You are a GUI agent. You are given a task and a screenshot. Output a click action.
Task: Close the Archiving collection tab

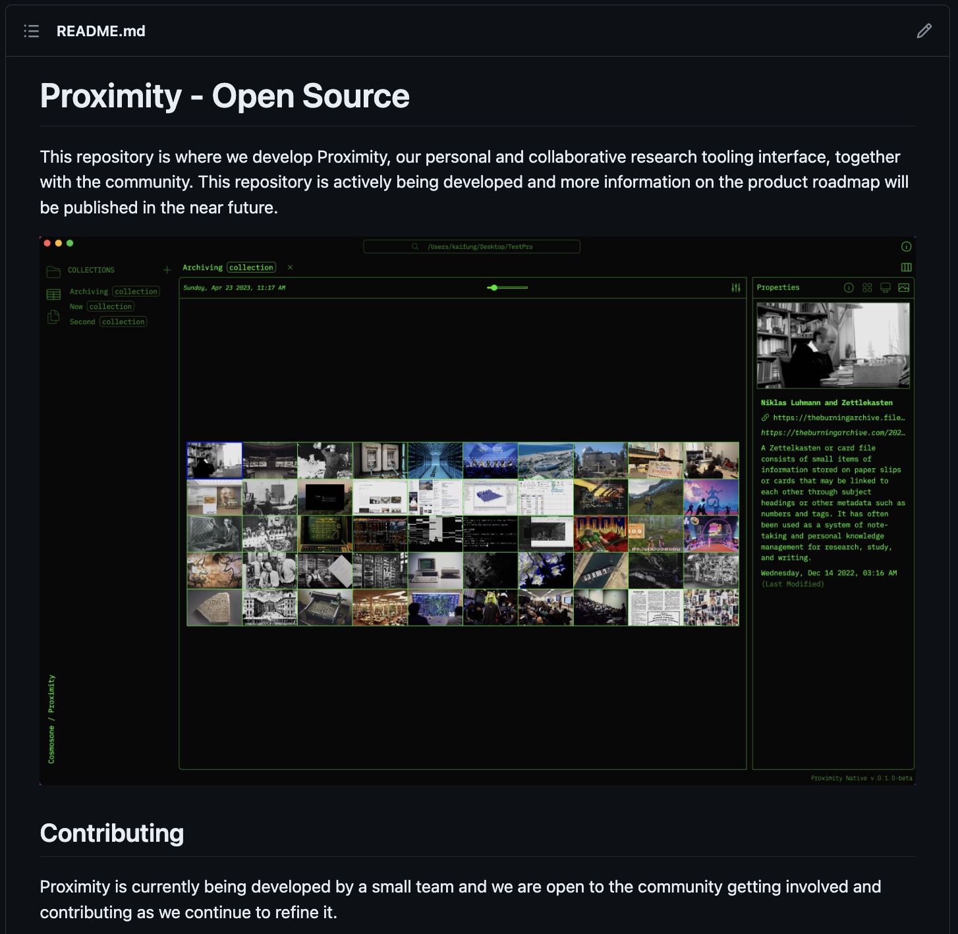tap(290, 267)
